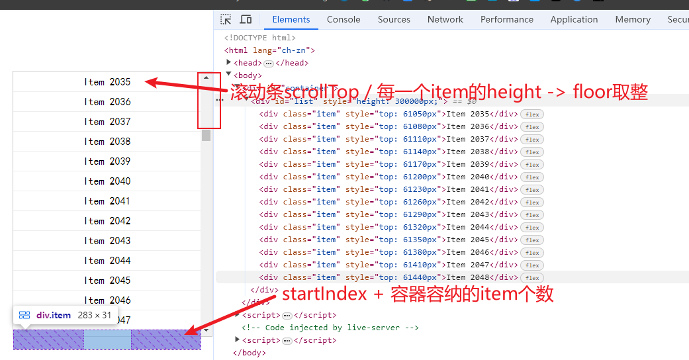Toggle flex badge for Item 2035 node
The width and height of the screenshot is (689, 360).
tap(532, 114)
